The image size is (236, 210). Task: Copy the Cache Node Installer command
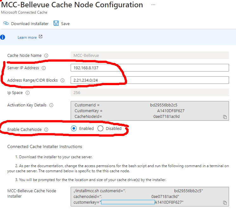coord(225,203)
